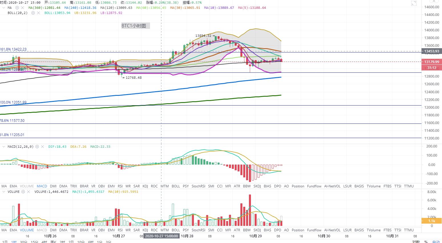This screenshot has width=442, height=243.
Task: Click the fullscreen chart icon at top right
Action: [x=414, y=3]
